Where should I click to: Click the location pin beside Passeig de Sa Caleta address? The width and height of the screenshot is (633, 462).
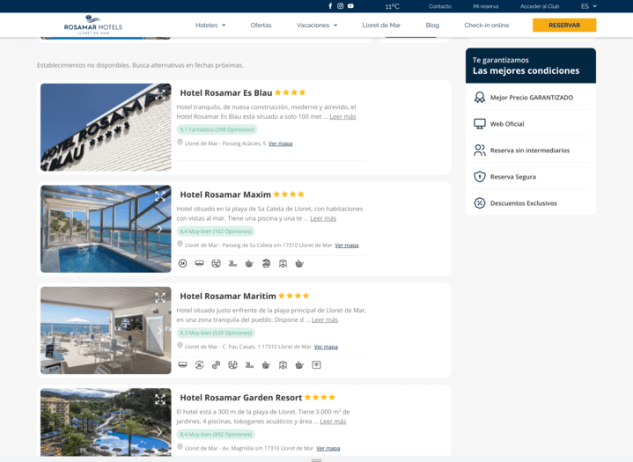pos(180,244)
